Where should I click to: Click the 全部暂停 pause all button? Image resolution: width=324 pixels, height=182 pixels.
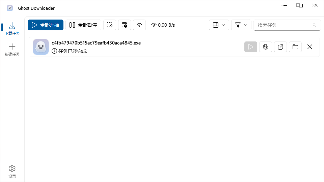click(83, 25)
